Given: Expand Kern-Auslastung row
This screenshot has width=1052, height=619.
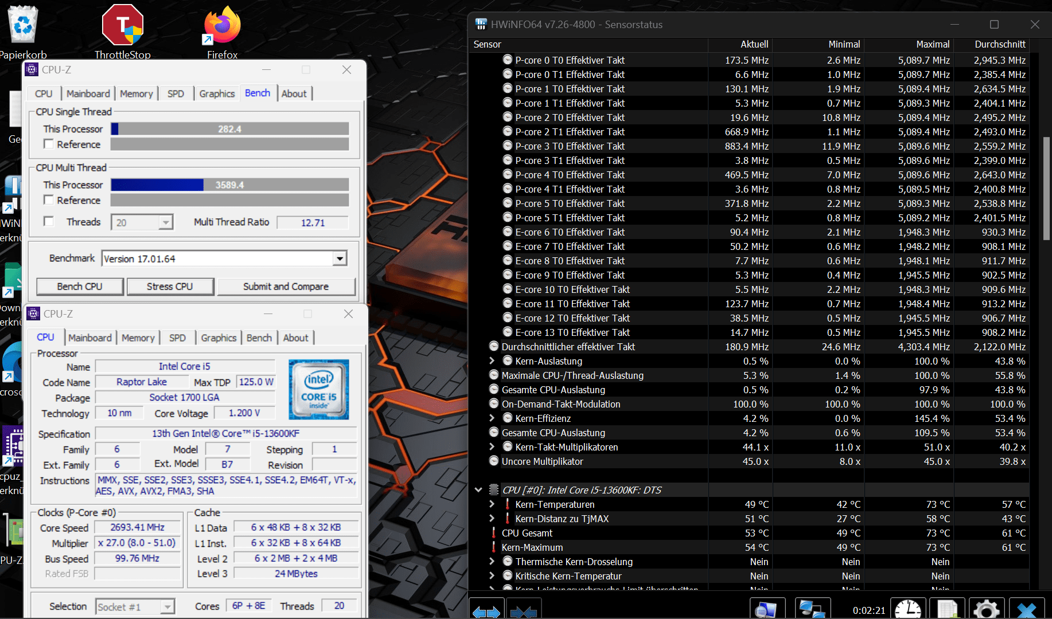Looking at the screenshot, I should pos(492,361).
